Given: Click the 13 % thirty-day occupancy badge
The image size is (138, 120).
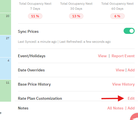Looking at the screenshot, I should click(x=76, y=16).
